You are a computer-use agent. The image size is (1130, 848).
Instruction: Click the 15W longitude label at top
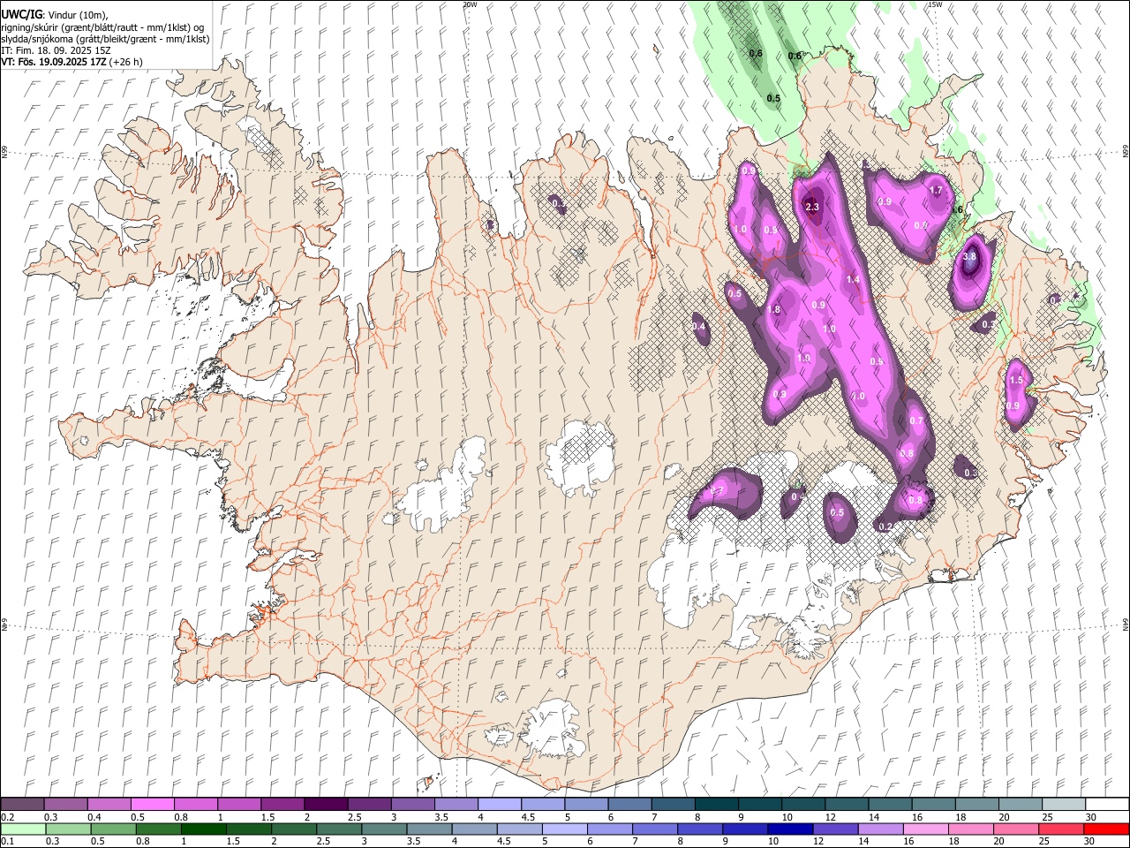(935, 4)
